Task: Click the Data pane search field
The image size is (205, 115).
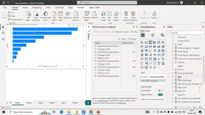Action: click(185, 33)
